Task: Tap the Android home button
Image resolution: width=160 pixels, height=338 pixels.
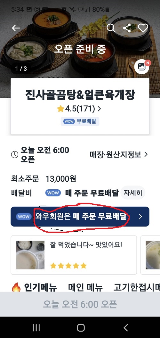Action: click(x=81, y=328)
